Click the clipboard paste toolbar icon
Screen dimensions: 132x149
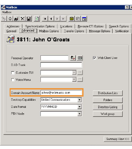pyautogui.click(x=72, y=19)
